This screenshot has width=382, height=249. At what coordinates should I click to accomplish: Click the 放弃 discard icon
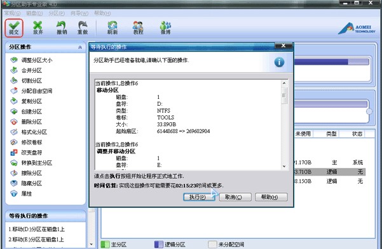click(38, 28)
